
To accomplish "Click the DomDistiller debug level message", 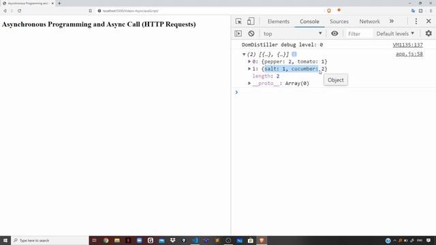I will (x=282, y=45).
